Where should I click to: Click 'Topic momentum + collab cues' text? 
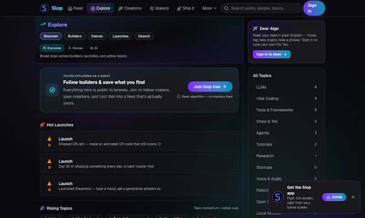(x=216, y=208)
